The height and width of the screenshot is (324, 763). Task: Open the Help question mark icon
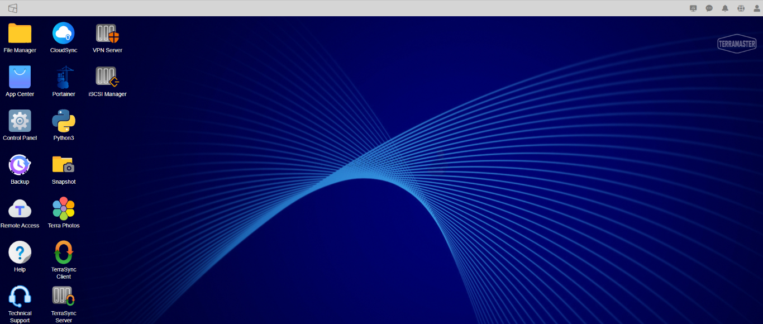coord(20,252)
